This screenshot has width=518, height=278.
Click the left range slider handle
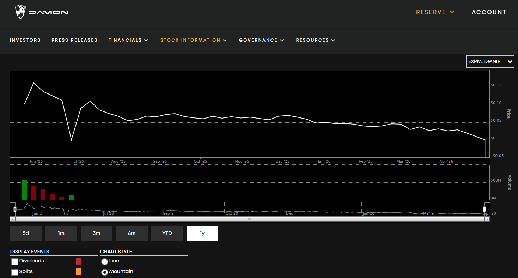tap(15, 209)
